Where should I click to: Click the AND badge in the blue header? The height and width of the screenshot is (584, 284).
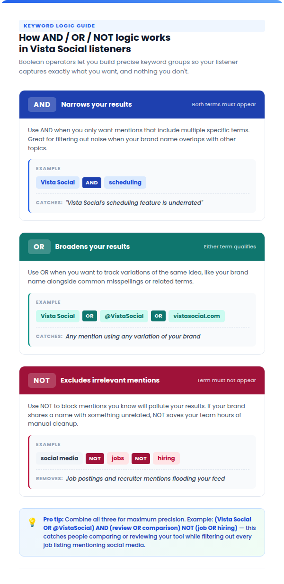click(x=42, y=104)
